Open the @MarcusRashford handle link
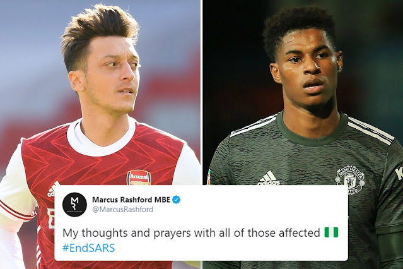This screenshot has height=269, width=403. pyautogui.click(x=122, y=209)
